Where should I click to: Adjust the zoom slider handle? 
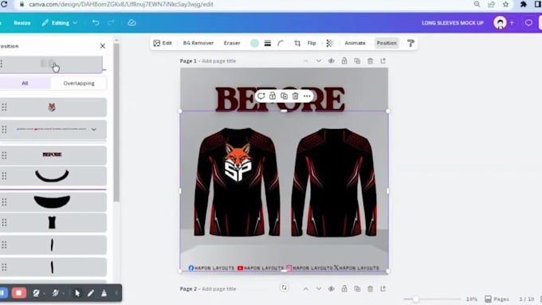coord(415,299)
